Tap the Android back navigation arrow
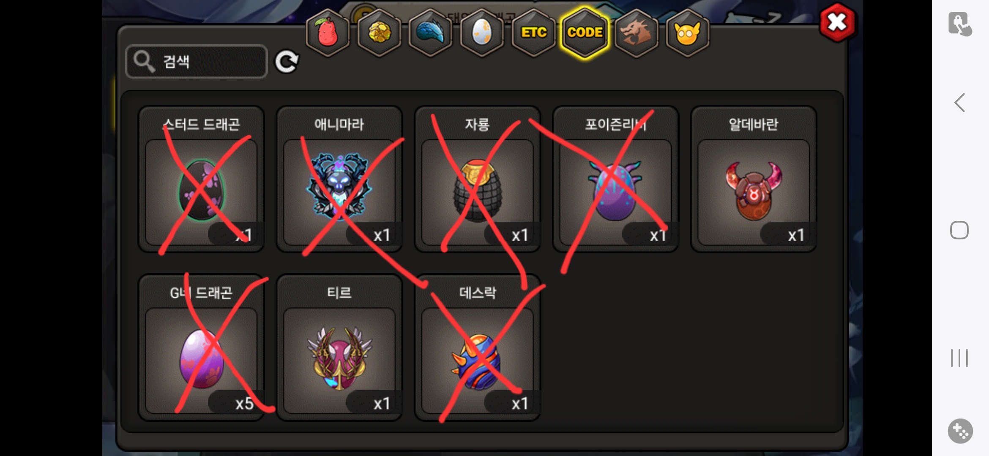The image size is (989, 456). [959, 103]
